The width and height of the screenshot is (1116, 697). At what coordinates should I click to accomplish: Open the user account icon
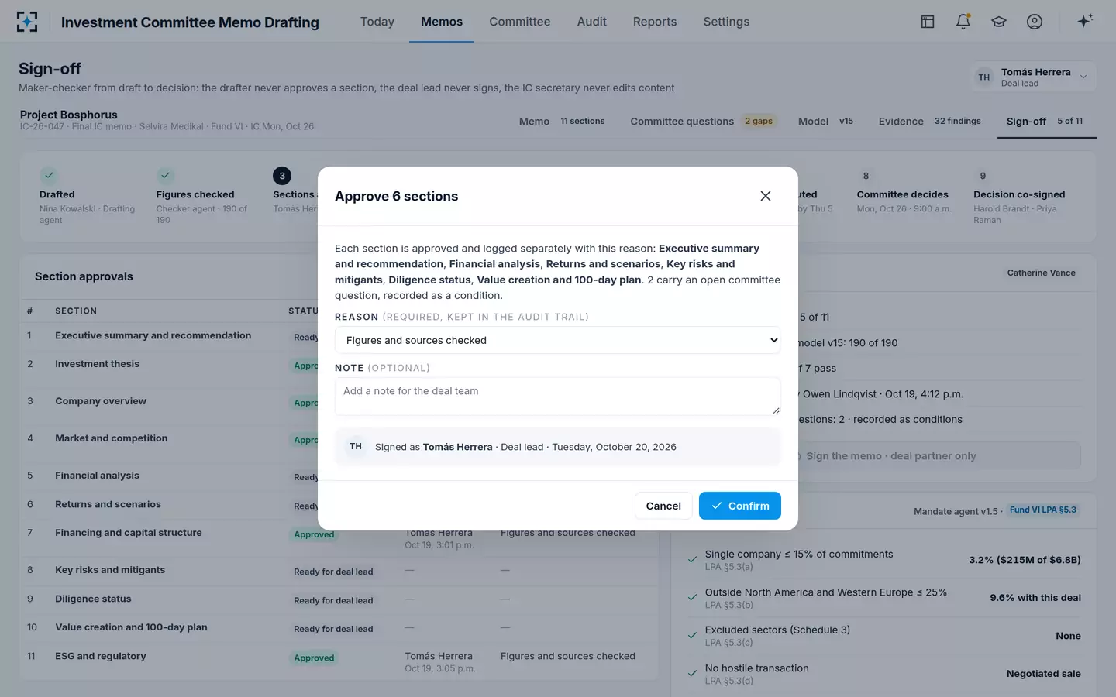pos(1035,22)
